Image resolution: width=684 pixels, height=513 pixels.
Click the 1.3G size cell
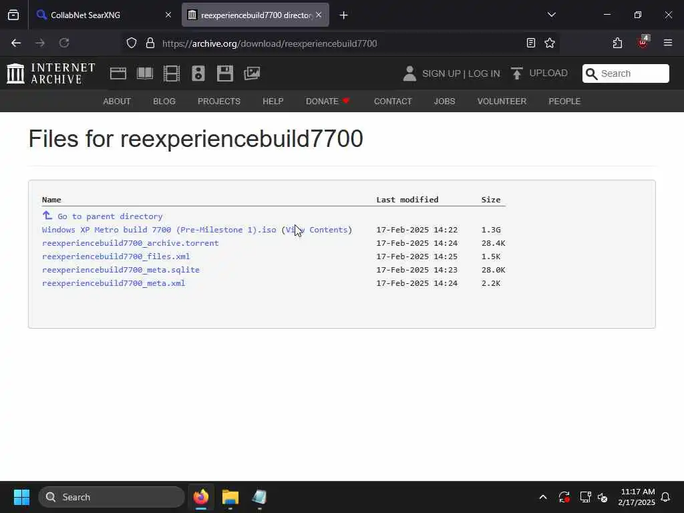pyautogui.click(x=491, y=230)
